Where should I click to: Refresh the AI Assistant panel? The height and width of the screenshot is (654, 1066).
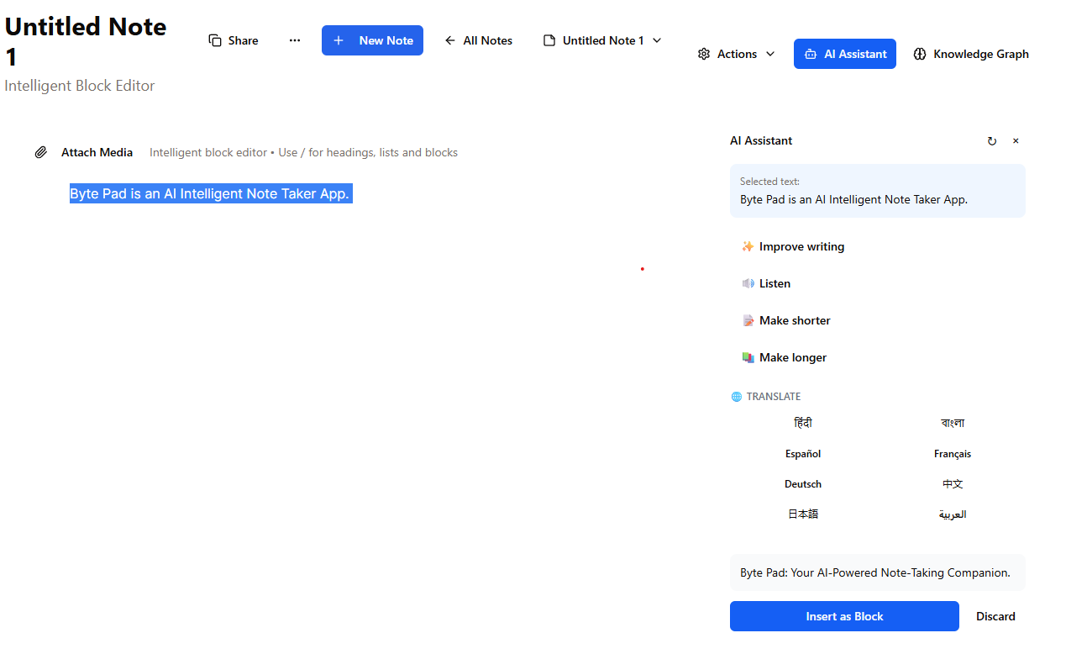(x=992, y=141)
